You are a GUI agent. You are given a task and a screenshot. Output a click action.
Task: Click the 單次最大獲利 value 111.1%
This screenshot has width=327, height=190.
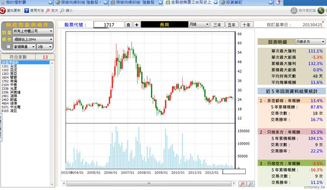tap(315, 51)
